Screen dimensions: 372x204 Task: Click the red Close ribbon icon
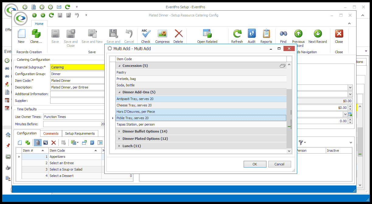click(339, 34)
